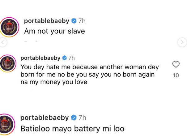
Task: Click verified badge on 'Am not your slave' comment
Action: click(x=74, y=21)
